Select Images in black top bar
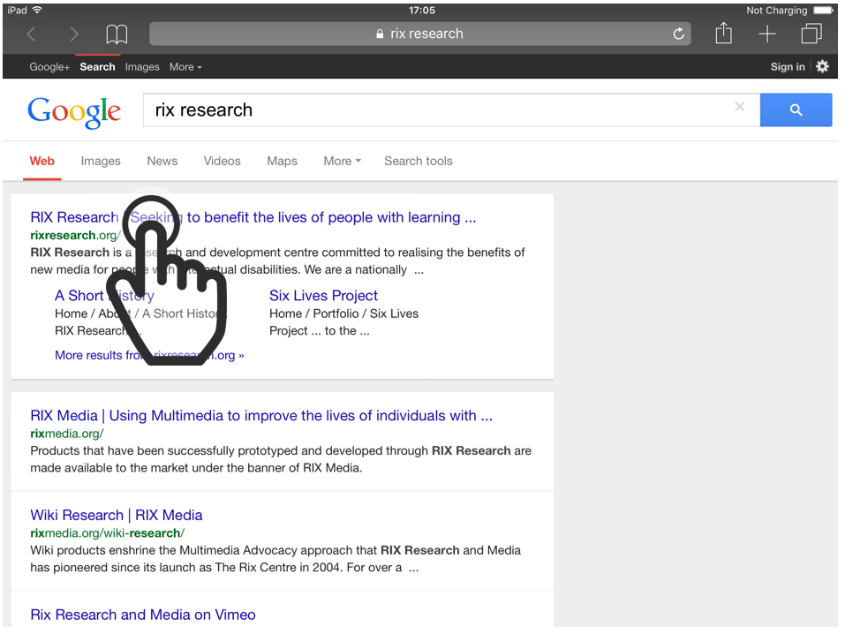845x634 pixels. [x=142, y=67]
